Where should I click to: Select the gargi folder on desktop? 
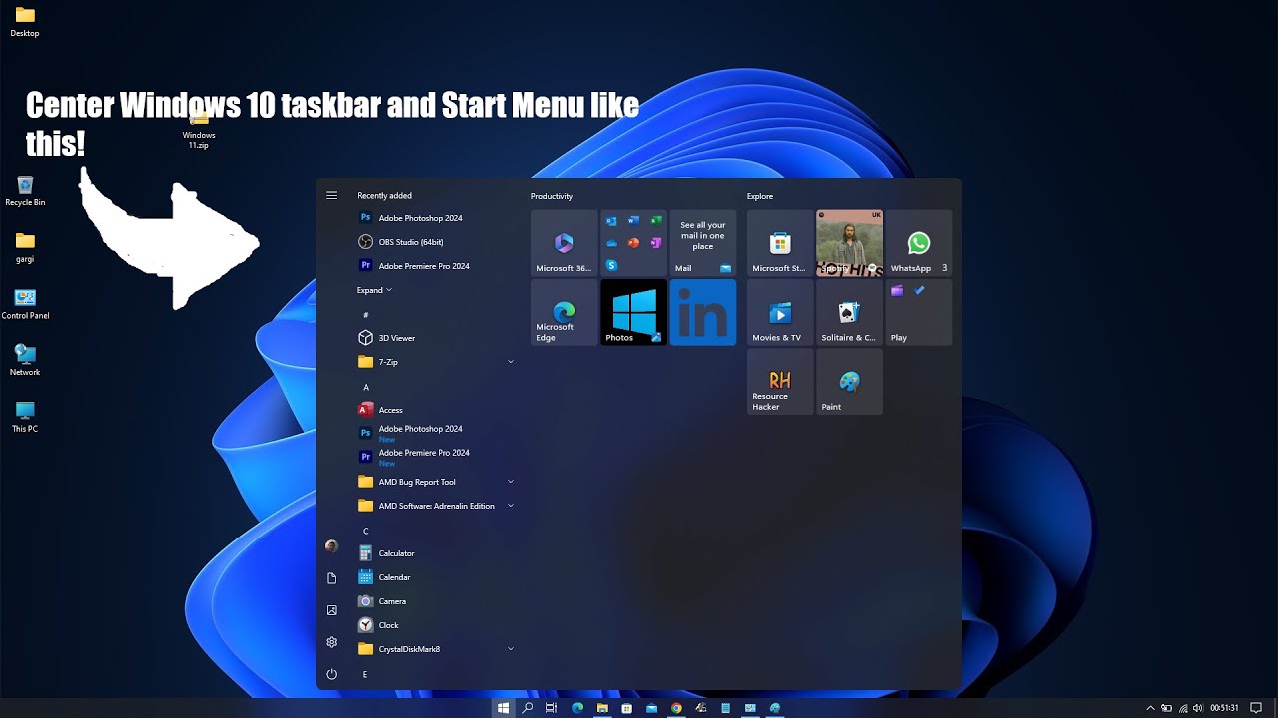point(25,247)
